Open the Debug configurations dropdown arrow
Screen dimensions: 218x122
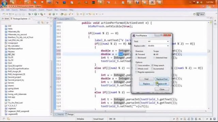32,14
